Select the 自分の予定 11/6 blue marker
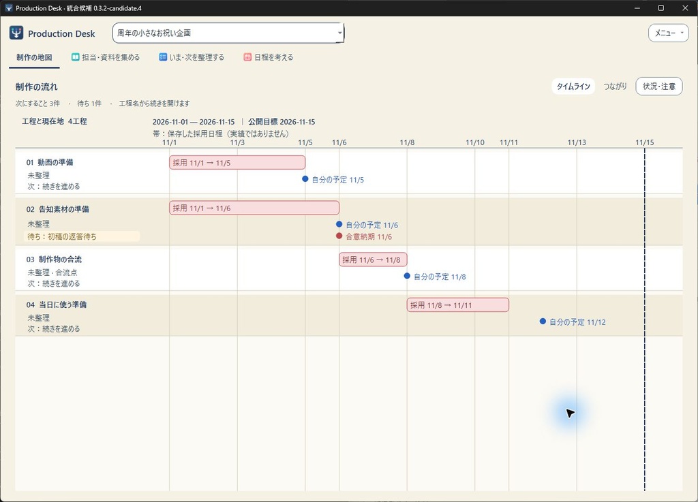The width and height of the screenshot is (698, 502). point(339,224)
